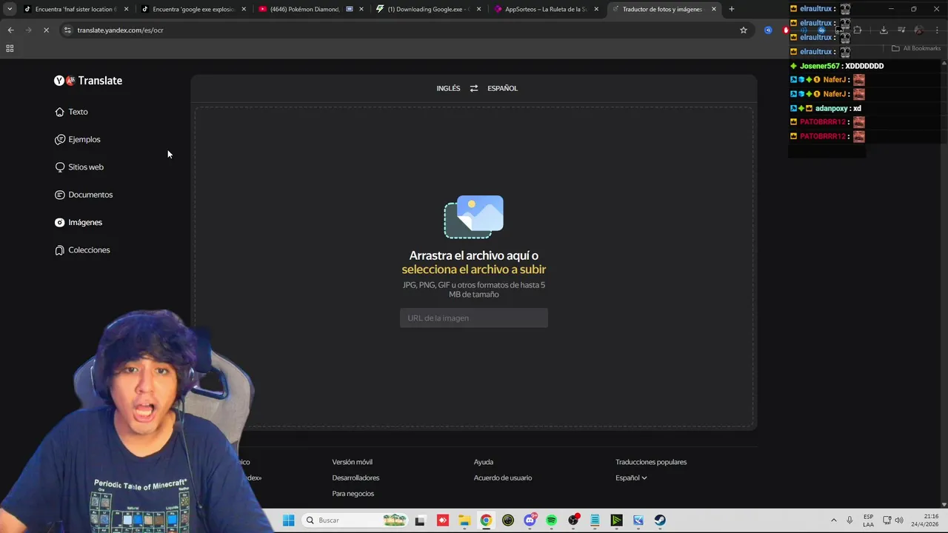The image size is (948, 533).
Task: Open the Ejemplos section
Action: tap(77, 139)
